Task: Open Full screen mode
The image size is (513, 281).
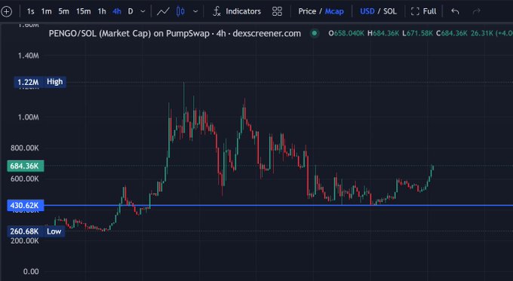Action: point(424,11)
